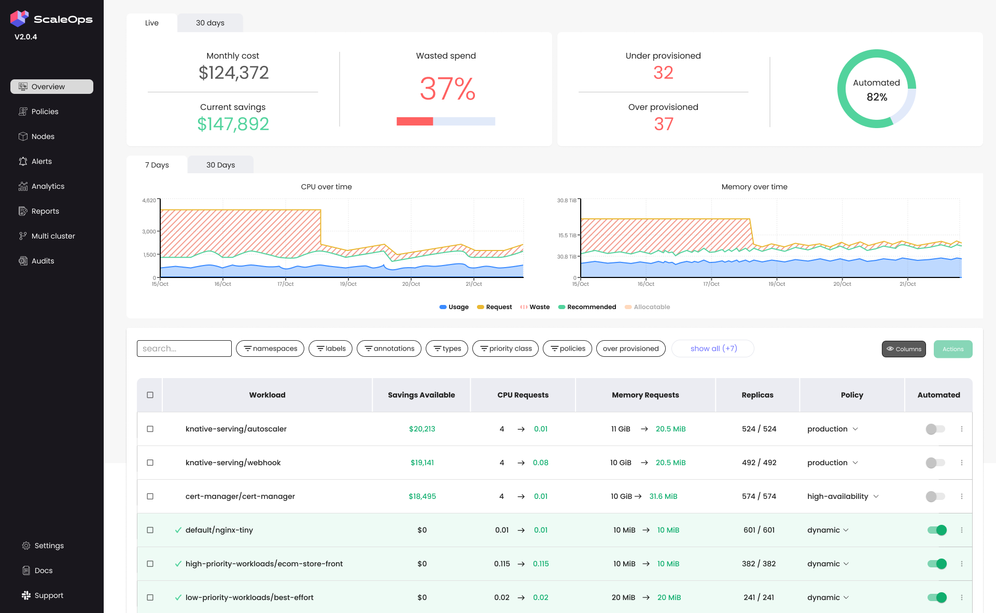
Task: Select the 7 Days chart tab
Action: tap(157, 165)
